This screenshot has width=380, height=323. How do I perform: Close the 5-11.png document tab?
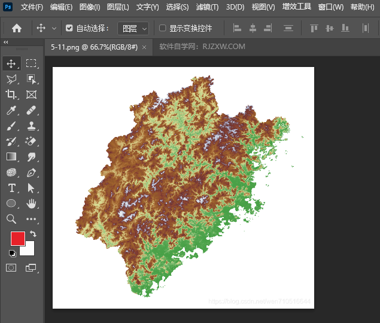[x=144, y=47]
